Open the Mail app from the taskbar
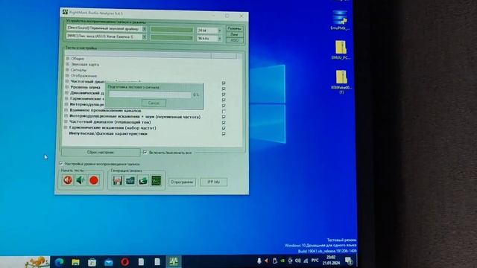477x268 pixels. tap(109, 262)
